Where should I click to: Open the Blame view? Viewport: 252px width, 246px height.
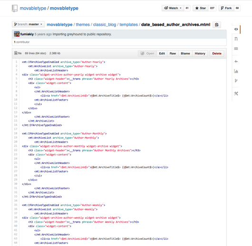185,53
